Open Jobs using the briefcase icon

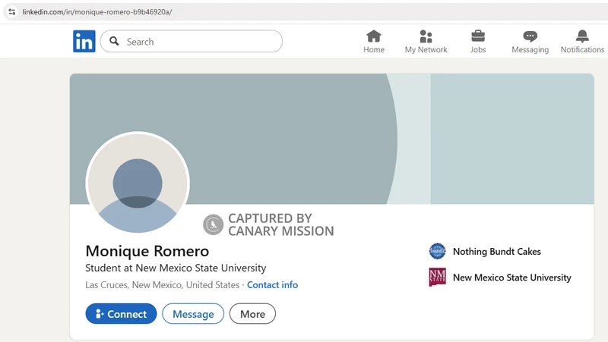pyautogui.click(x=478, y=36)
